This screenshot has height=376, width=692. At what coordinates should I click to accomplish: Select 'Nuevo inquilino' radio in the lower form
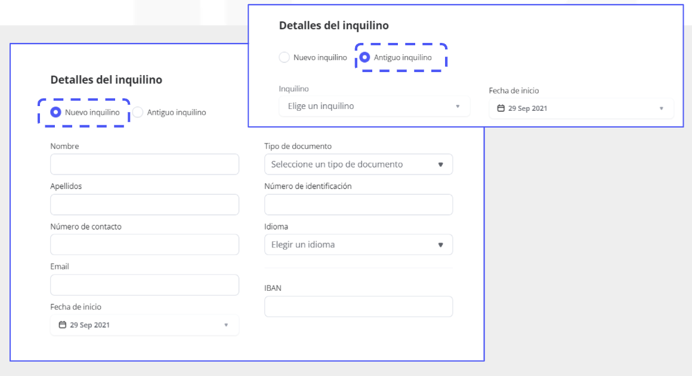pyautogui.click(x=56, y=112)
